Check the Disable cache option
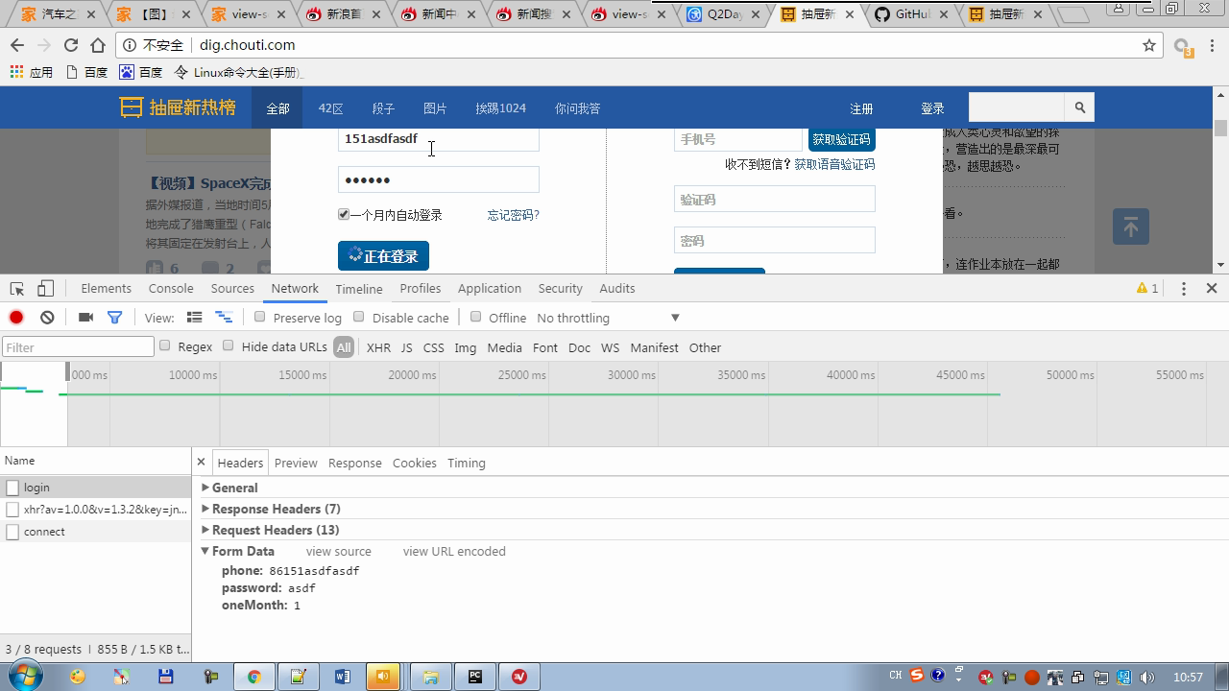The width and height of the screenshot is (1229, 691). 359,317
